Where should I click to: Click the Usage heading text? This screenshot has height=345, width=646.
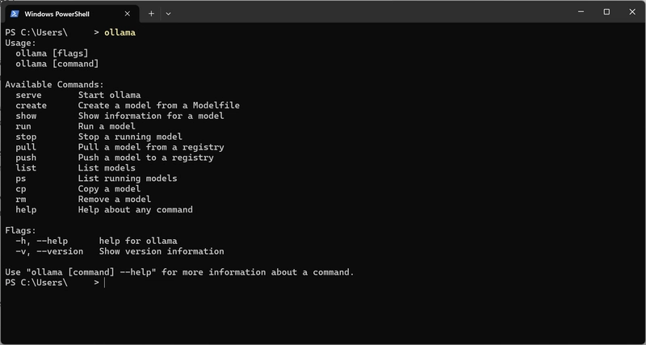20,43
